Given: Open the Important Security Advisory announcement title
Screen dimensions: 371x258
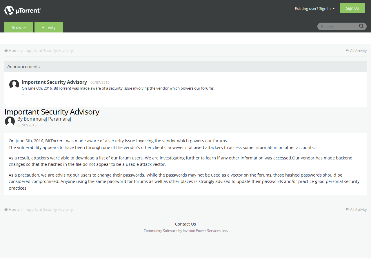Looking at the screenshot, I should coord(54,82).
